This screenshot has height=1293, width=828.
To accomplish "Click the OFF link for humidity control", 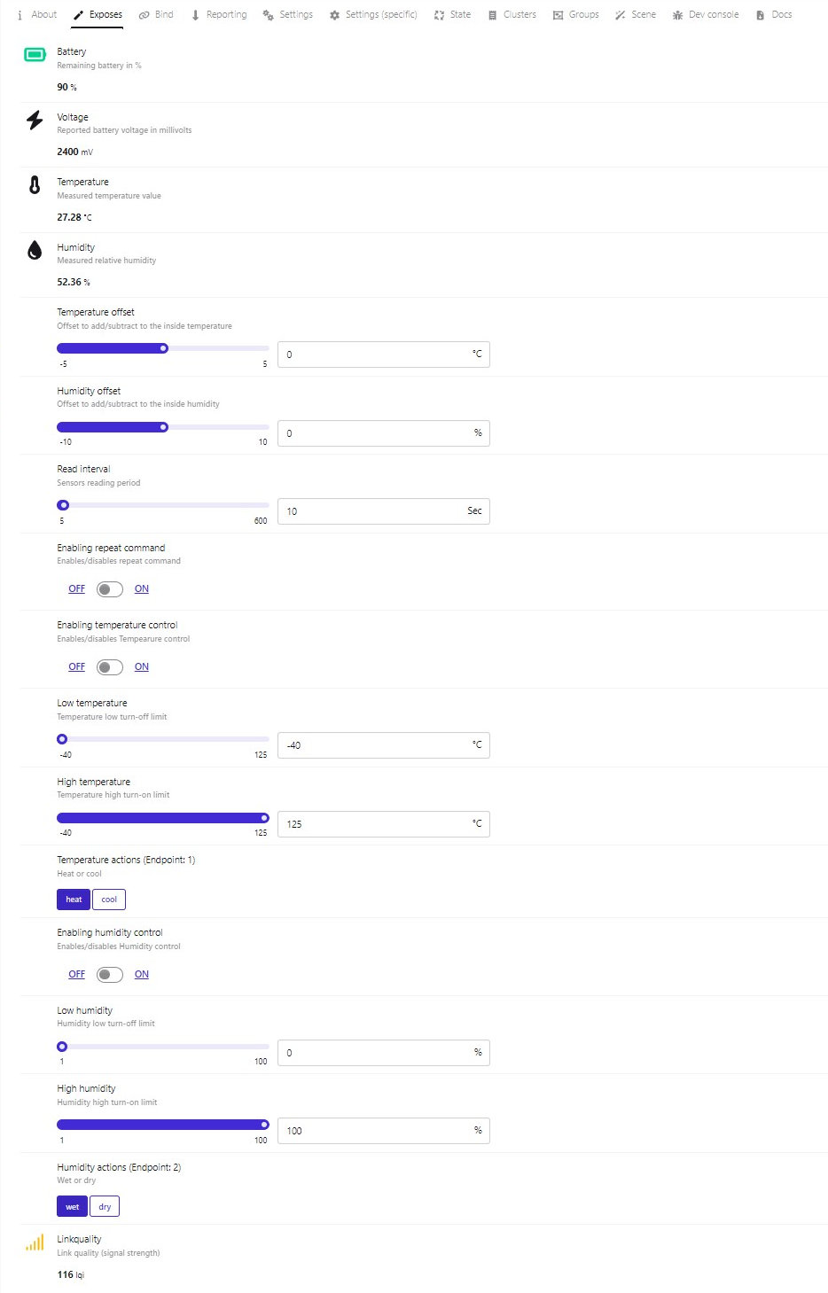I will click(77, 975).
